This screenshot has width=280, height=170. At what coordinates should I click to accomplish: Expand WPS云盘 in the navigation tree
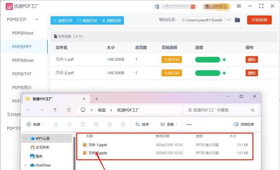coord(26,138)
